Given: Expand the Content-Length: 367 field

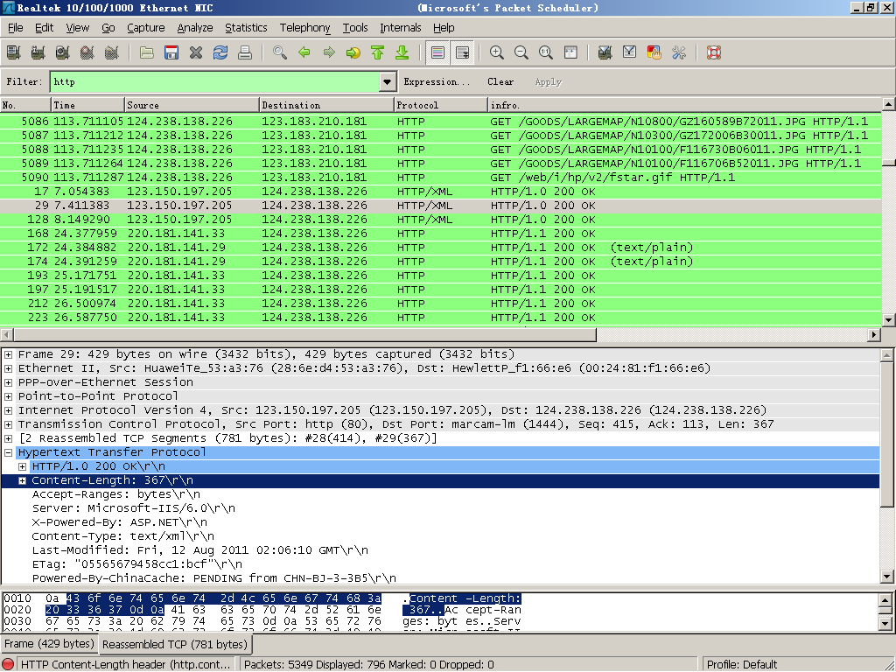Looking at the screenshot, I should tap(22, 480).
